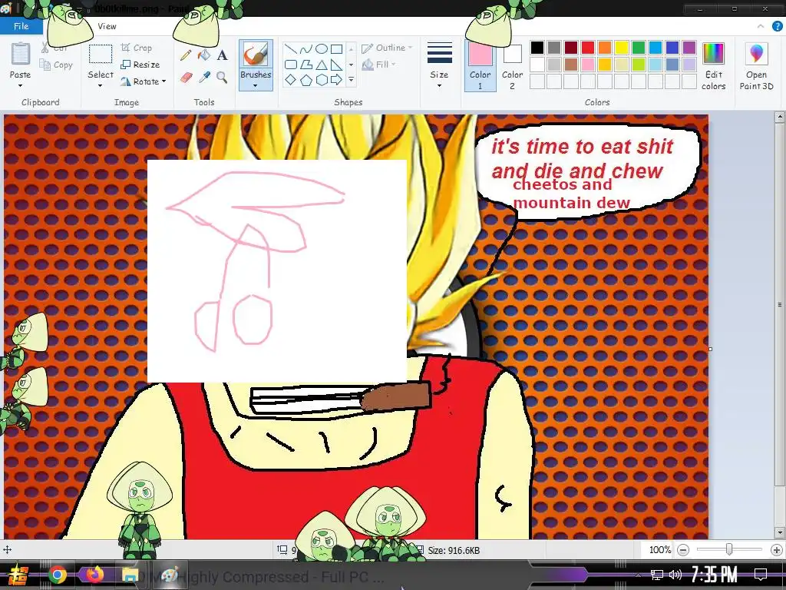Open Paint 3D from the ribbon

pos(756,66)
